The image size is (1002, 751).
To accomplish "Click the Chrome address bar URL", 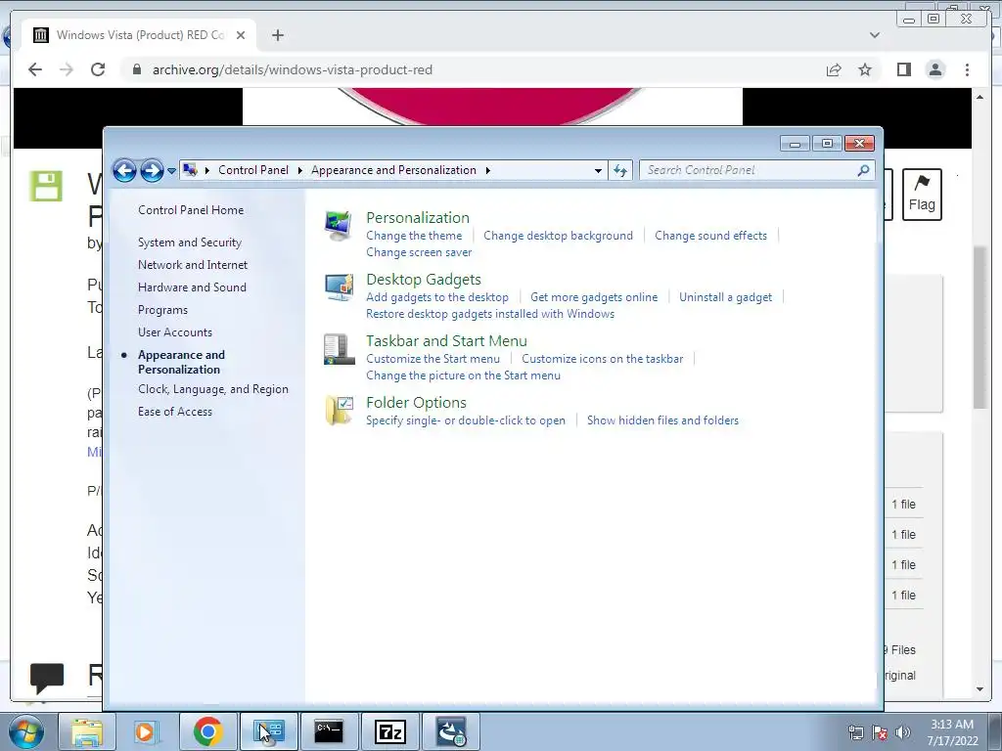I will [292, 69].
